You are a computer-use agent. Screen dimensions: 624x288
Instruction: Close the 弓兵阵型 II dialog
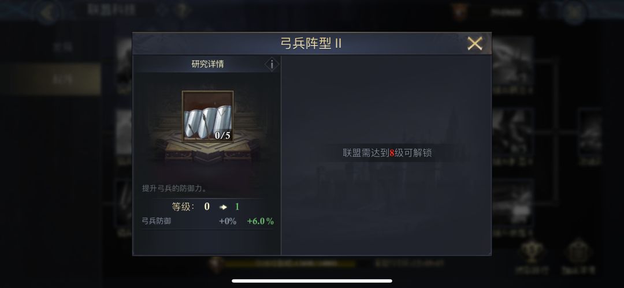(475, 43)
